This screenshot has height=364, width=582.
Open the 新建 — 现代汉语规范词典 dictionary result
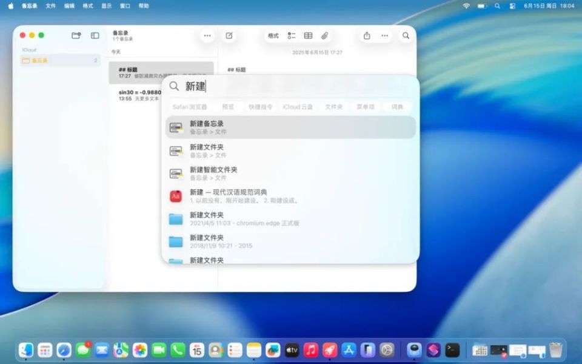[x=290, y=196]
